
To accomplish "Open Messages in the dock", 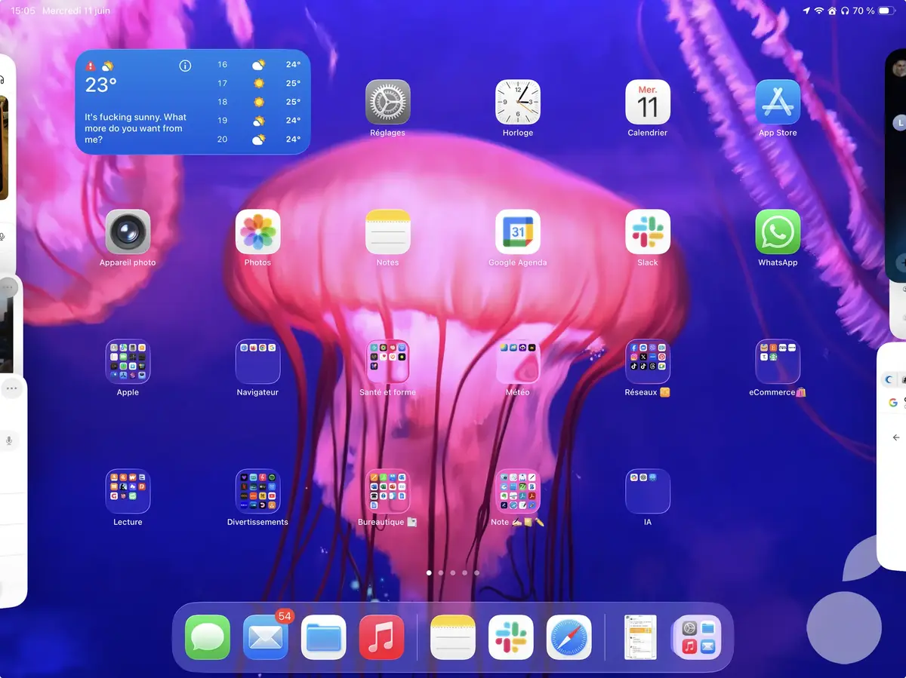I will click(x=208, y=637).
